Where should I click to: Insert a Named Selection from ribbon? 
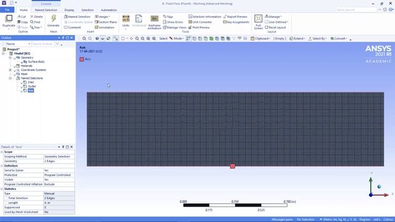77,17
